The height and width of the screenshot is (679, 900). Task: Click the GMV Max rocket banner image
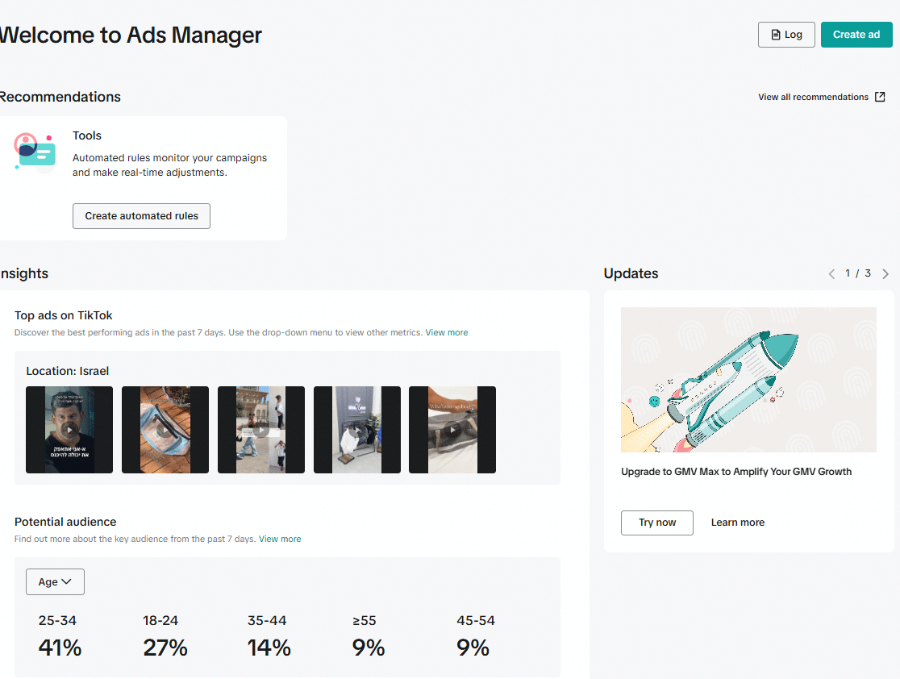coord(748,379)
